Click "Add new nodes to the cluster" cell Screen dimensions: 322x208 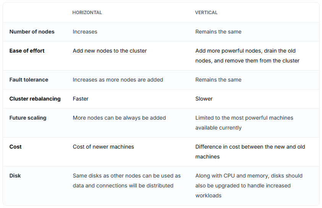point(110,51)
